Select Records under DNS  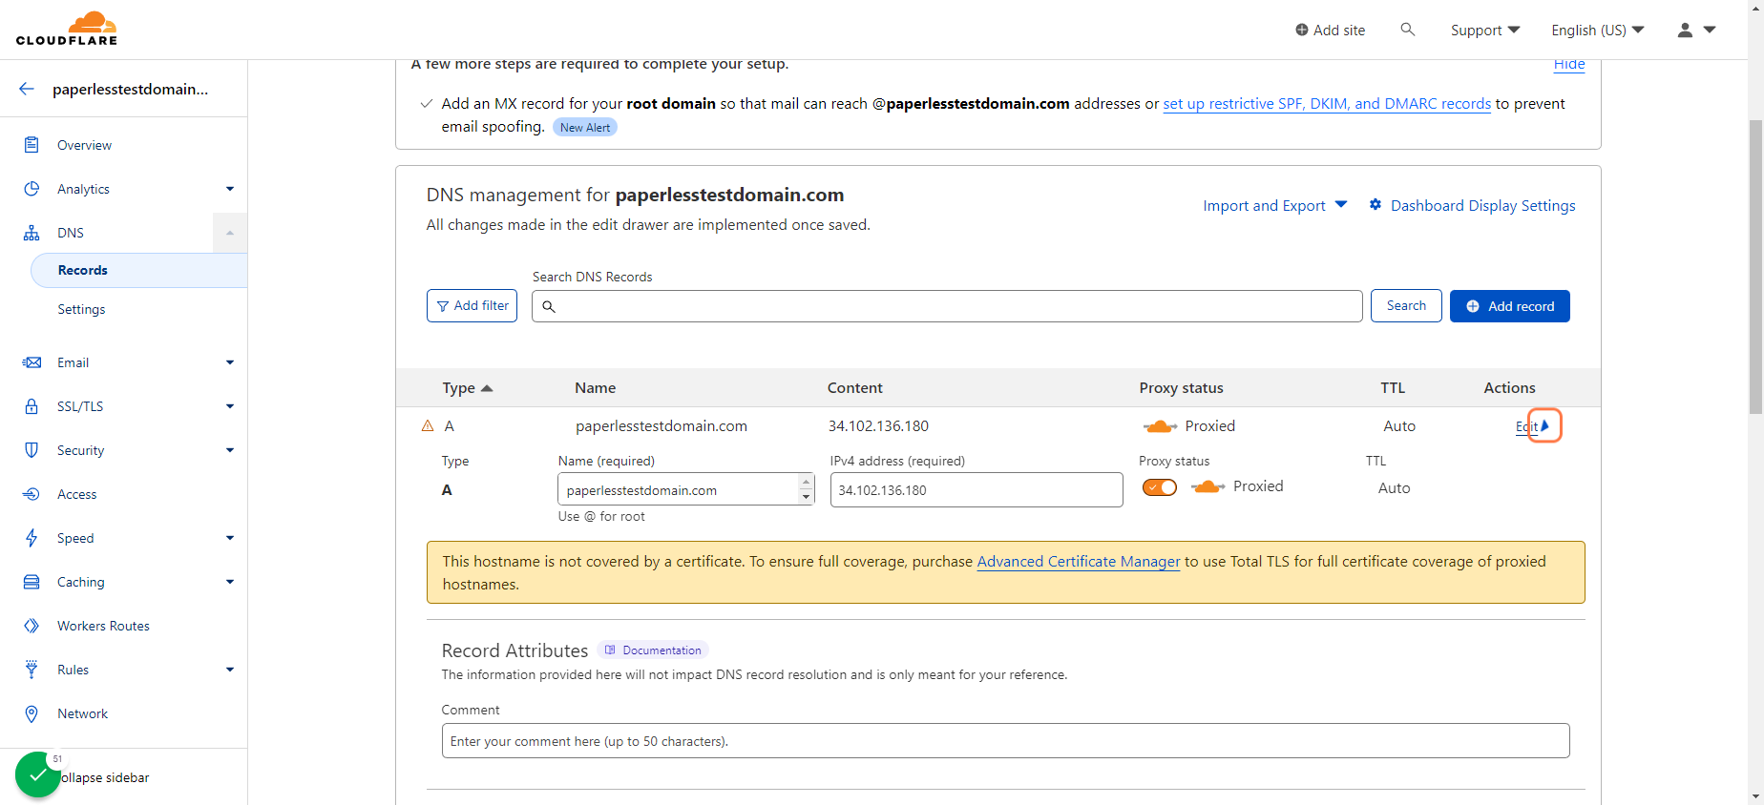(x=139, y=270)
